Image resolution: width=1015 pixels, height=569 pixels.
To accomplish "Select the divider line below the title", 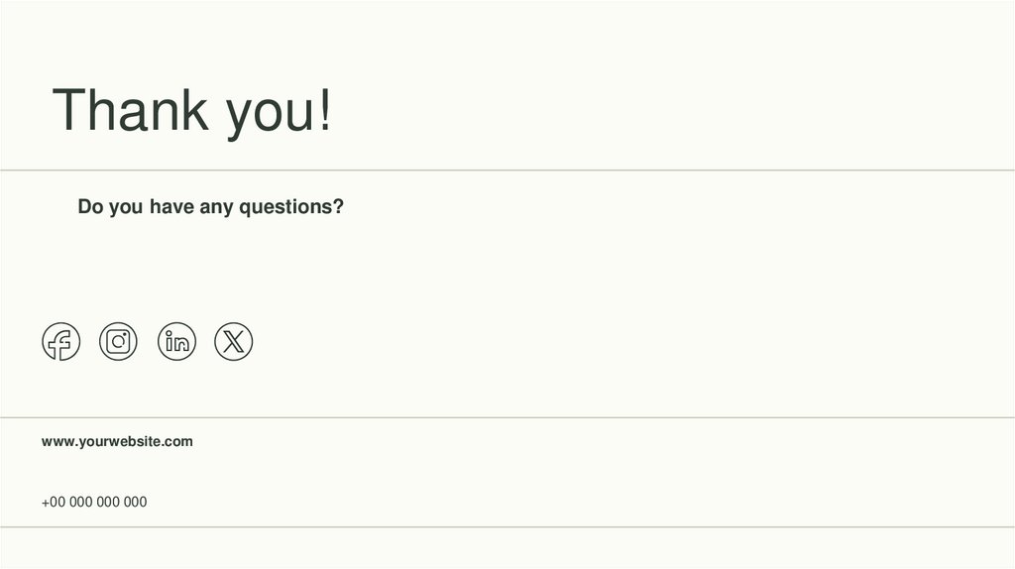I will pyautogui.click(x=507, y=171).
